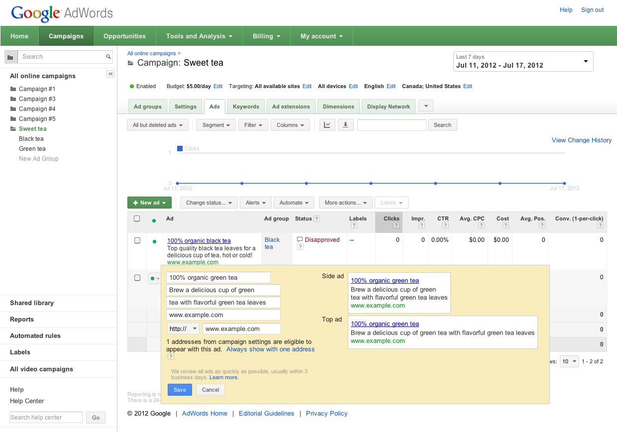The width and height of the screenshot is (617, 432).
Task: Check the select-all ads checkbox in header
Action: tap(137, 218)
